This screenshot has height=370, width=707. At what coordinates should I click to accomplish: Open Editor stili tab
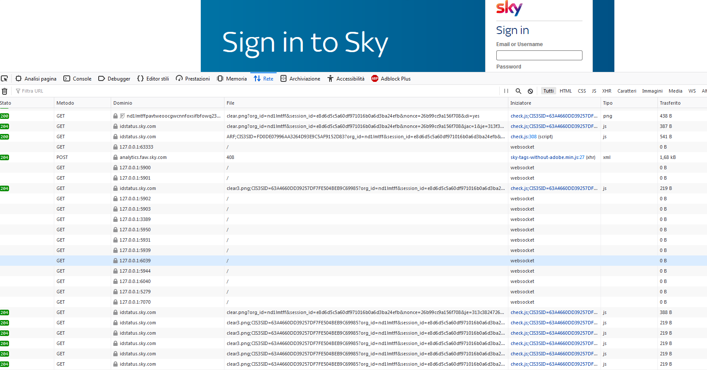click(x=153, y=79)
